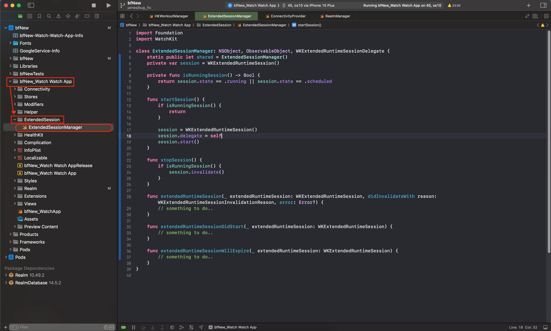Viewport: 551px width, 331px height.
Task: Open the Breakpoint navigator icon
Action: tap(87, 16)
